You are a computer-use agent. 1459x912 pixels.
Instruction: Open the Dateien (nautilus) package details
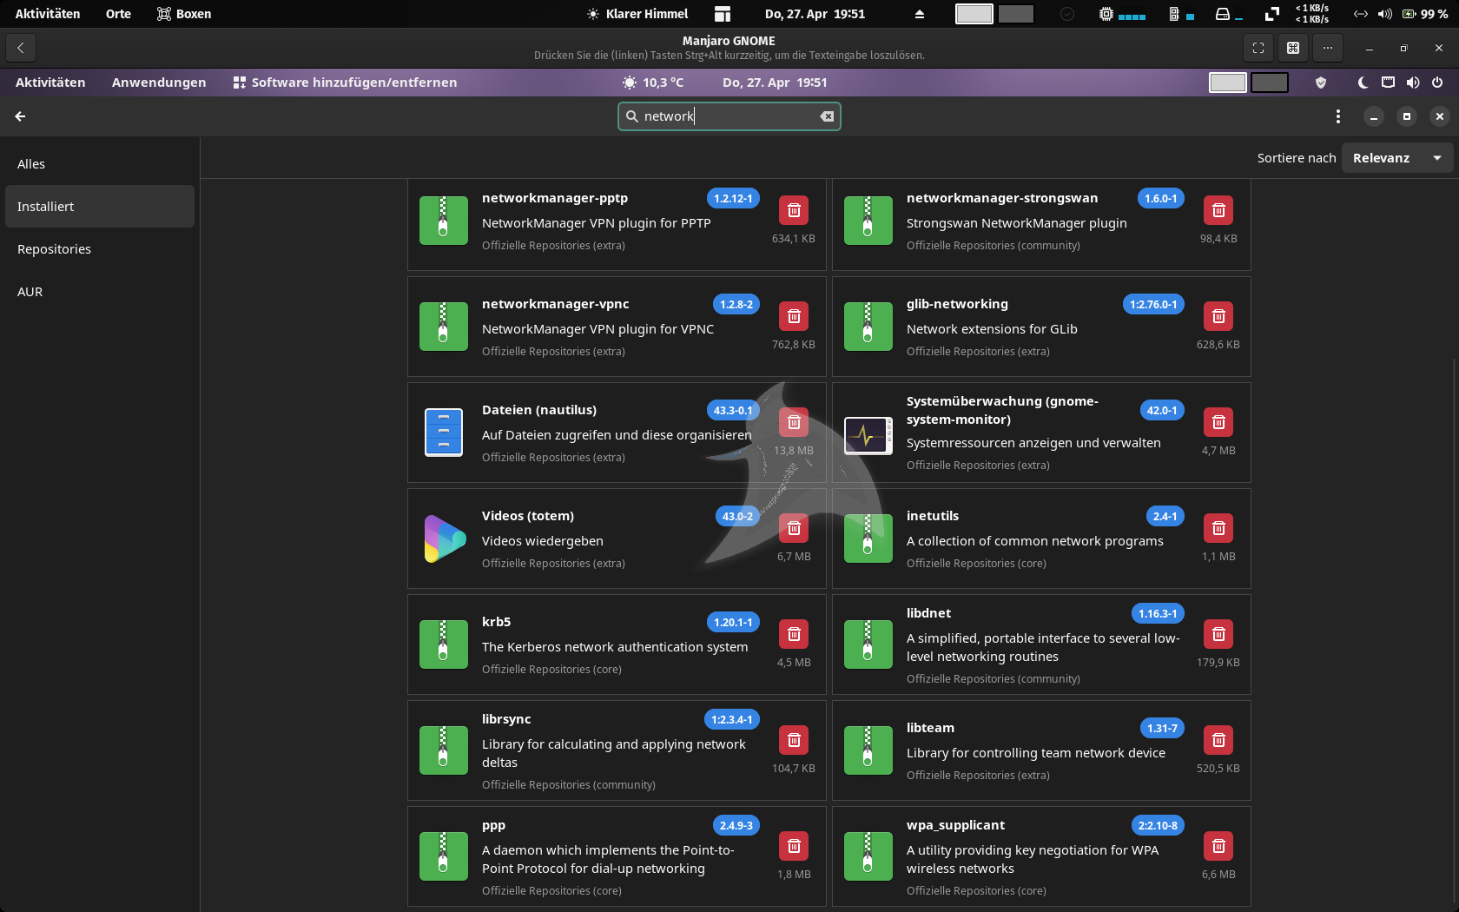coord(538,410)
